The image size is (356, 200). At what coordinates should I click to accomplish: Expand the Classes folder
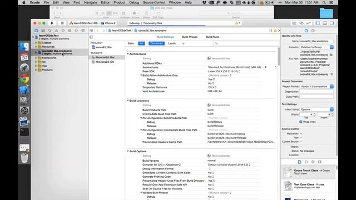click(x=36, y=43)
